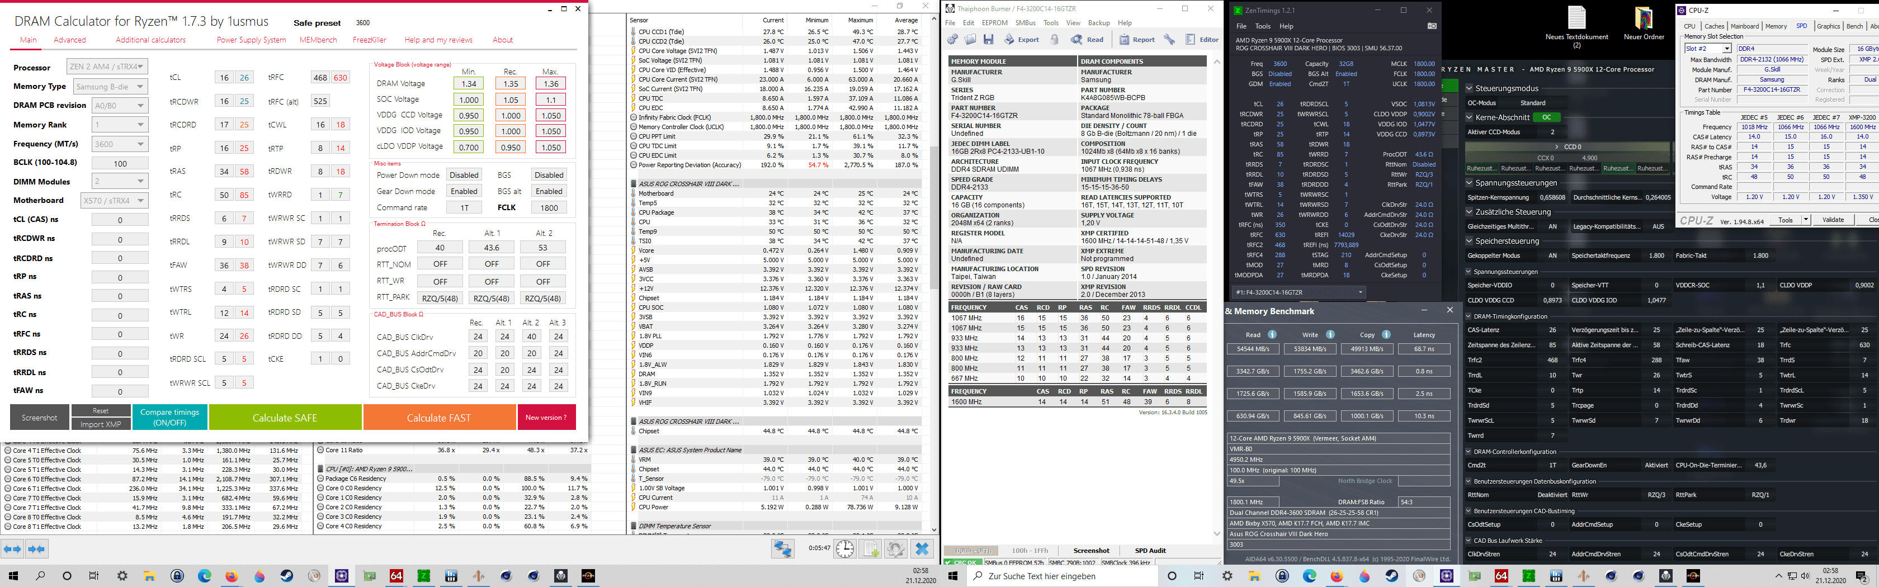This screenshot has height=587, width=1879.
Task: Open the ZenTimings module selector 'F4-3200C14-16GTZR' dropdown
Action: (1299, 292)
